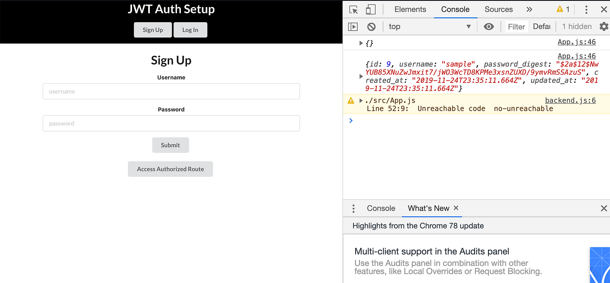The height and width of the screenshot is (283, 610).
Task: Open the drawer options three-dot menu
Action: click(353, 208)
